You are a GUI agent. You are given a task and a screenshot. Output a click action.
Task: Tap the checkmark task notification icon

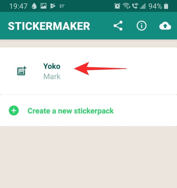(x=53, y=6)
